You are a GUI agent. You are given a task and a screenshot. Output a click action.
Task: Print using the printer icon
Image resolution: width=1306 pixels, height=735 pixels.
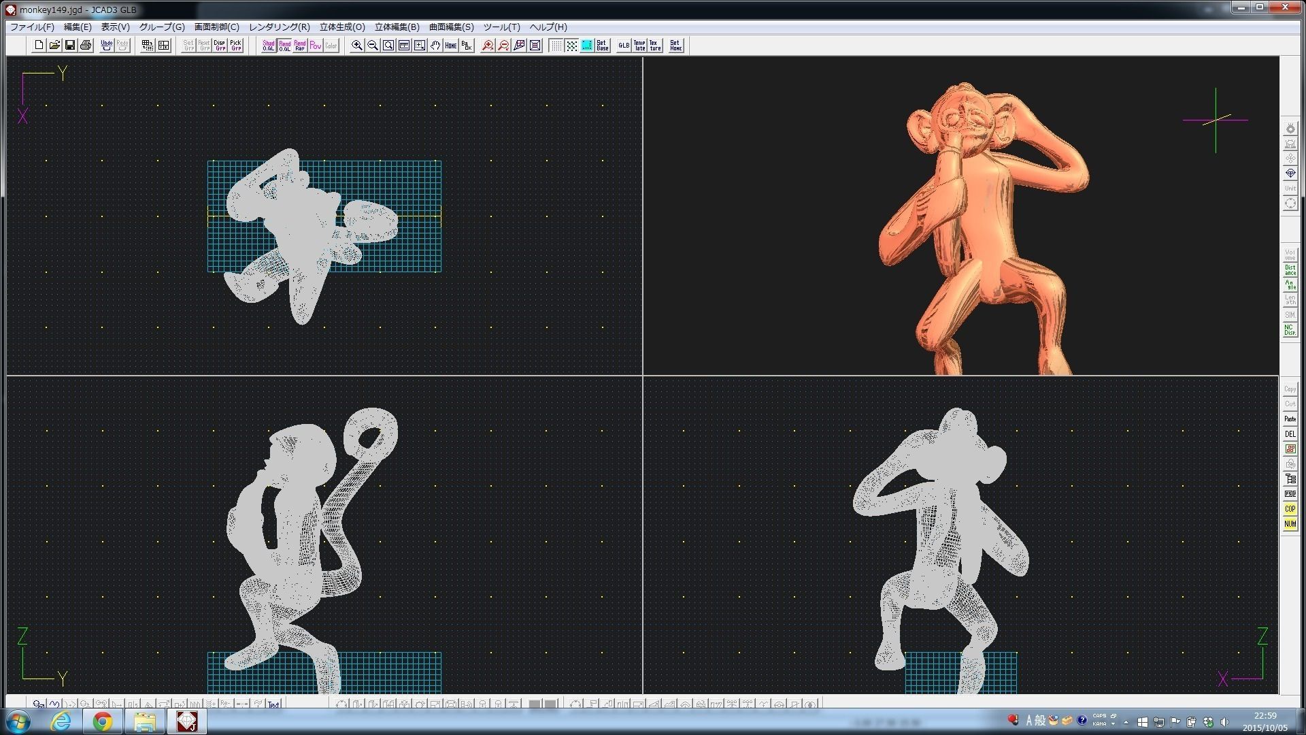[86, 46]
